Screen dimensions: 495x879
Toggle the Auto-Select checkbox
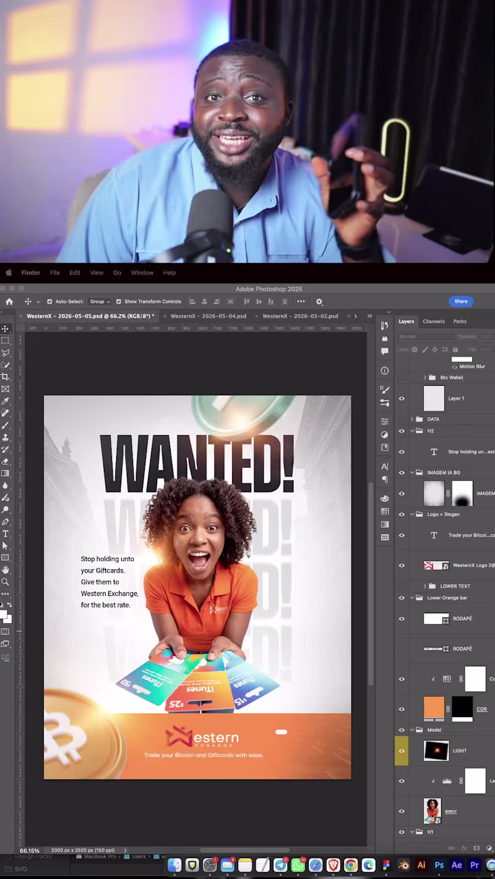[49, 302]
